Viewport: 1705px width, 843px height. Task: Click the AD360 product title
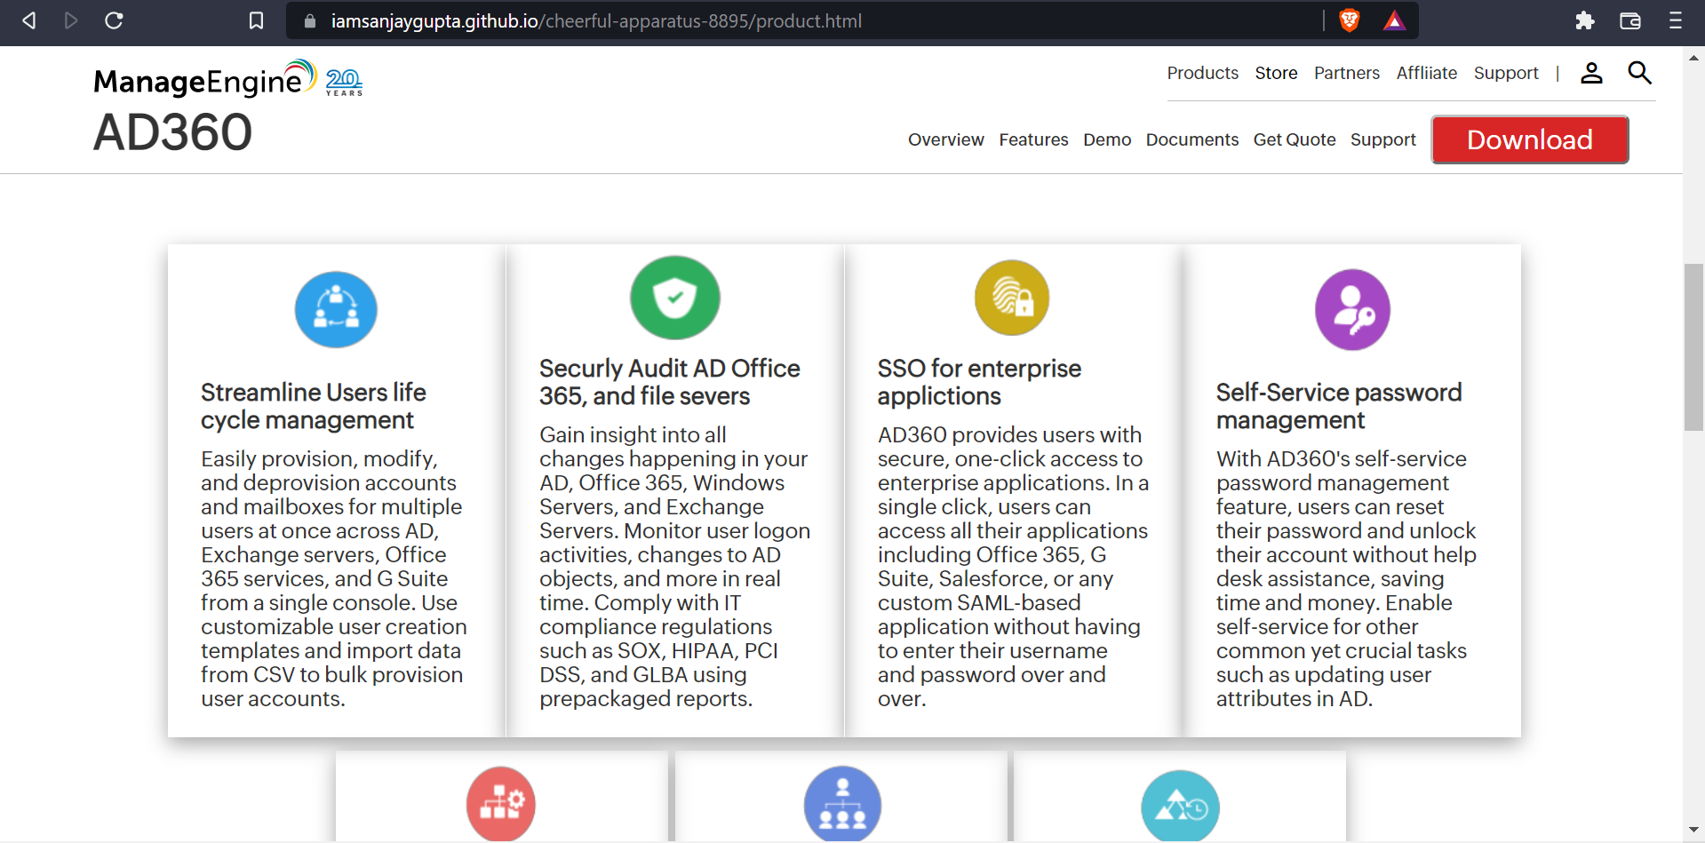coord(172,132)
